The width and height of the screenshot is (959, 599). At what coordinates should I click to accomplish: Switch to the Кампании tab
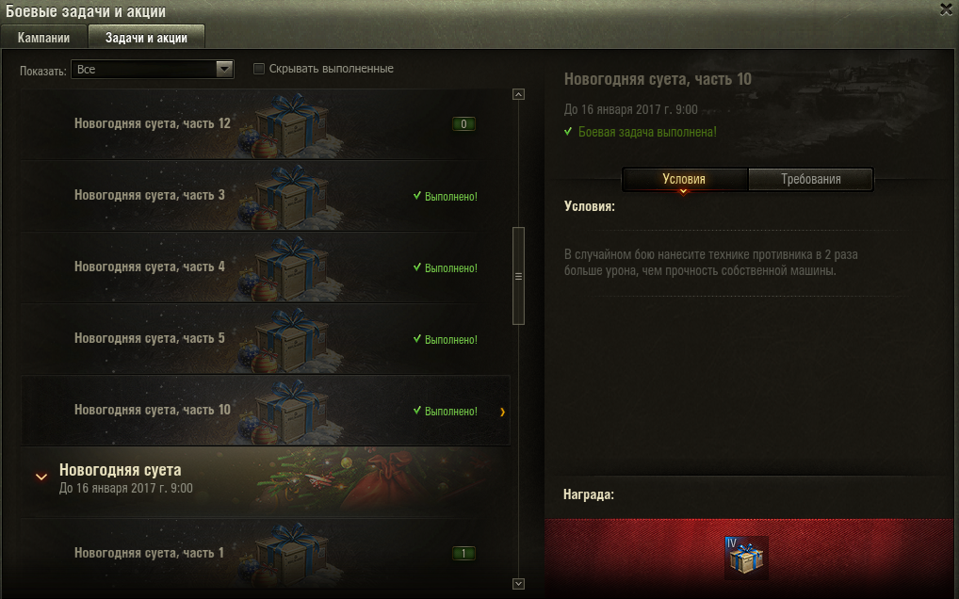click(x=43, y=38)
